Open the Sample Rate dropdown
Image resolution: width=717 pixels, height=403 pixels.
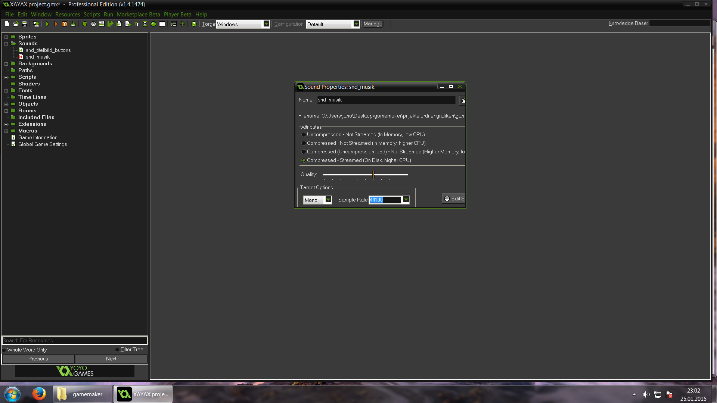(406, 200)
